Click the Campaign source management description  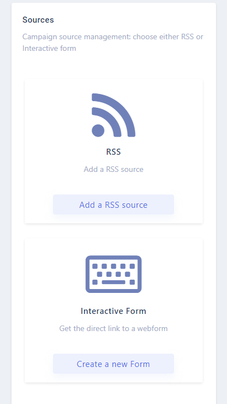(x=113, y=43)
